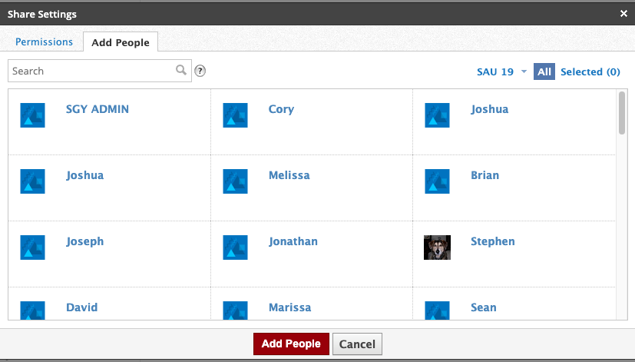Click Brian's avatar icon
The image size is (635, 362).
pyautogui.click(x=437, y=181)
